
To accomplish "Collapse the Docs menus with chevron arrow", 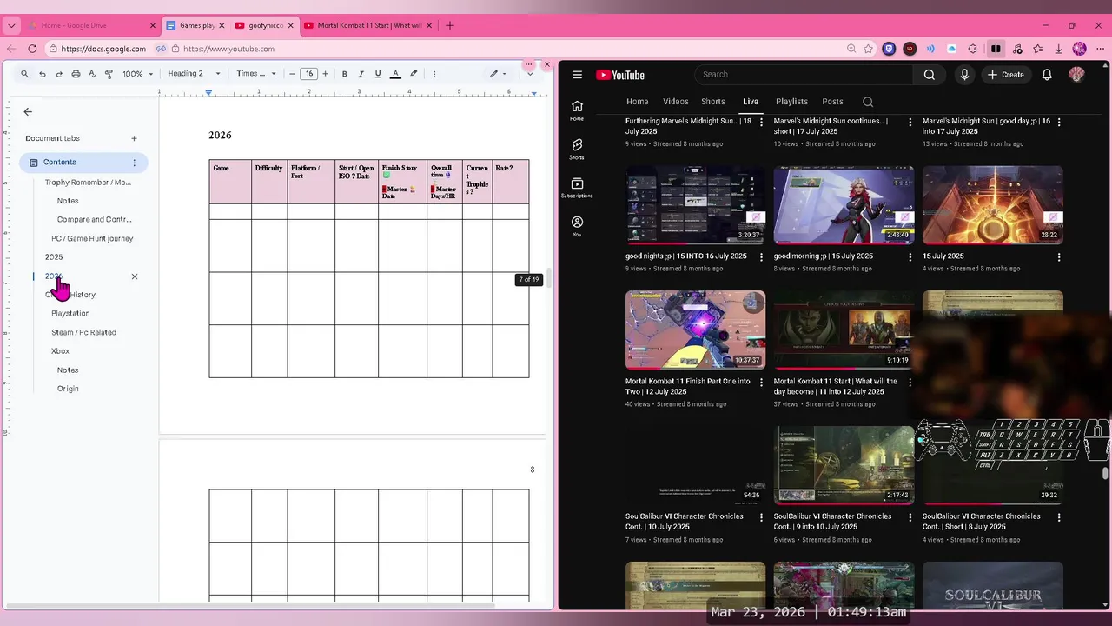I will (530, 74).
